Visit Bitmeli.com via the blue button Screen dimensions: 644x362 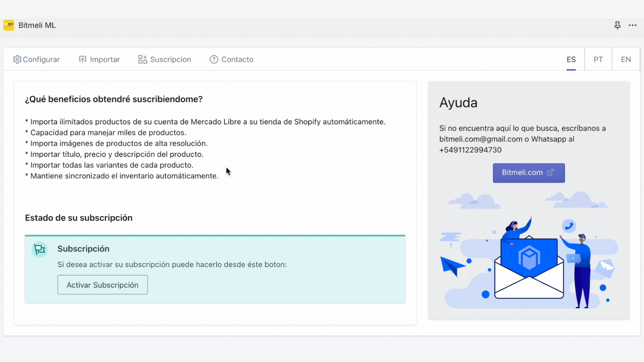[x=522, y=173]
